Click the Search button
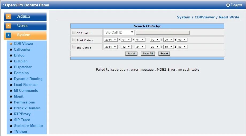The width and height of the screenshot is (246, 136). (131, 54)
